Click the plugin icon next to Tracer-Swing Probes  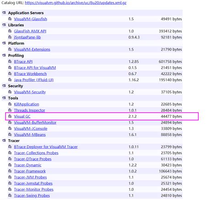coord(10,195)
